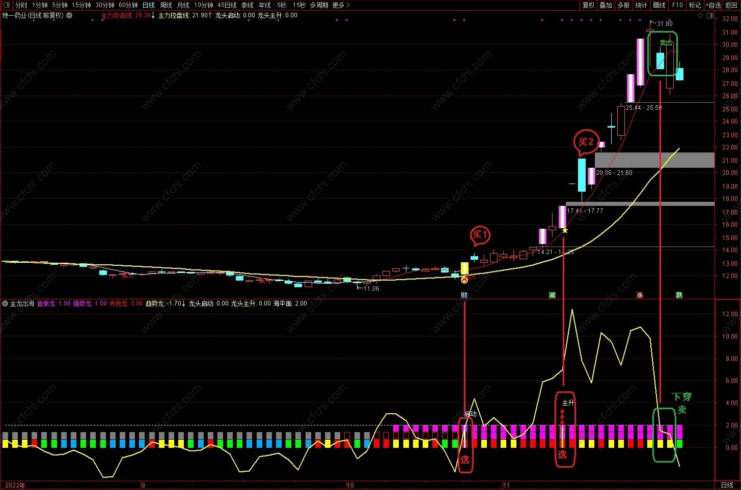Click the 跌 marker on the date axis
This screenshot has height=490, width=741.
679,295
